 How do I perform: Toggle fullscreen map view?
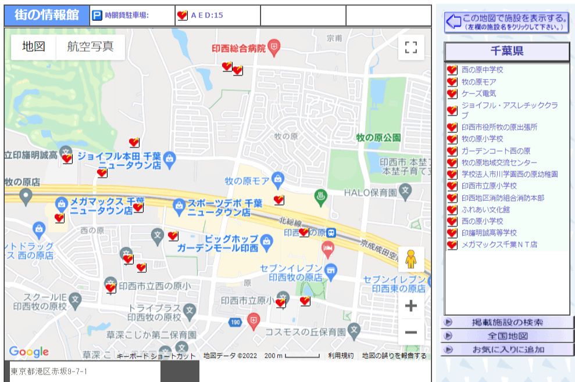(x=410, y=47)
